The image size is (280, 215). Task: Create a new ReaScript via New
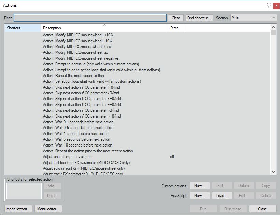point(200,195)
